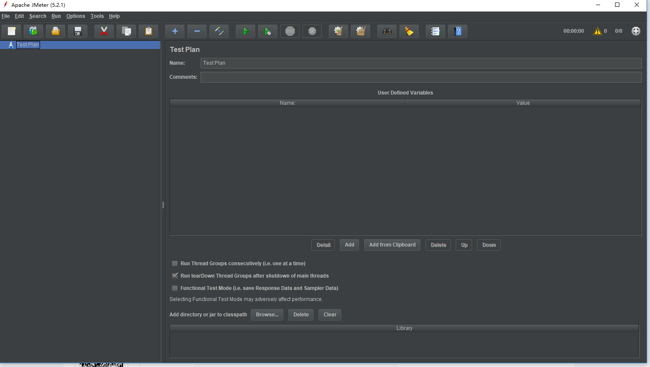This screenshot has height=367, width=650.
Task: Open the Tools menu
Action: point(97,16)
